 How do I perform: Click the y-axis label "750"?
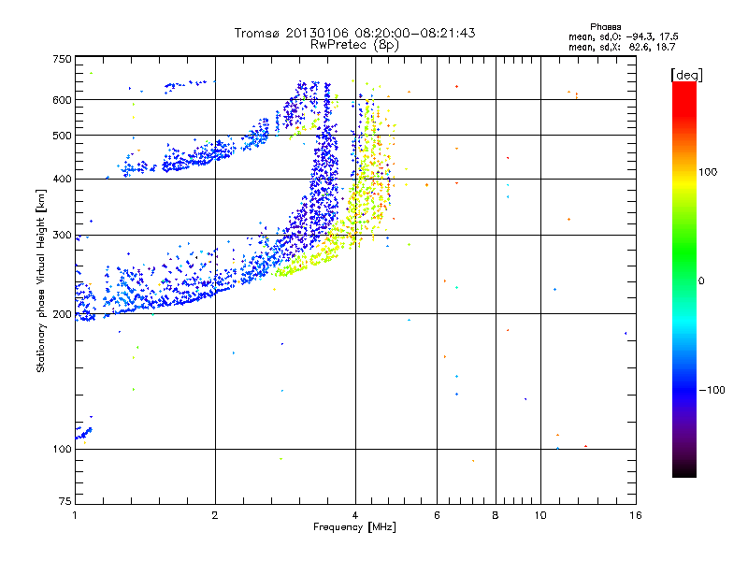pyautogui.click(x=62, y=59)
